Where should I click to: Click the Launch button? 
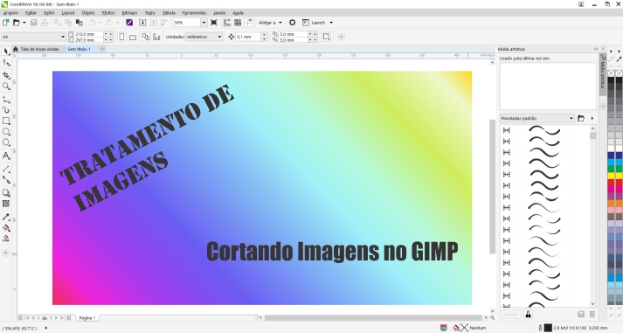tap(314, 23)
